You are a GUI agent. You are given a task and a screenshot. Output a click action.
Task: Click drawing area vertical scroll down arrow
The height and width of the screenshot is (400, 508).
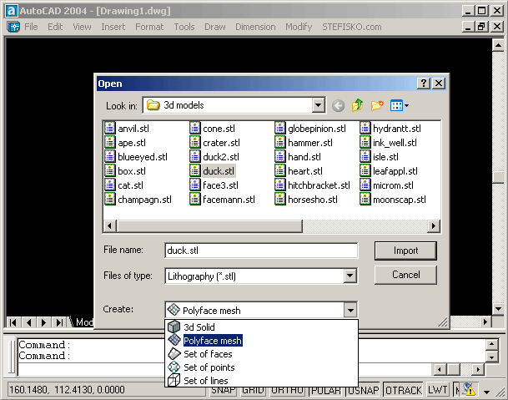point(498,308)
